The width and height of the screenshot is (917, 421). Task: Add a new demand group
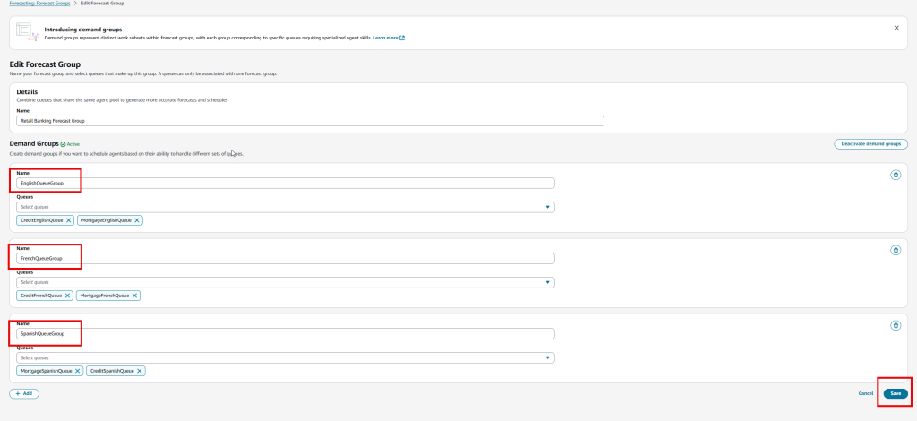coord(24,393)
